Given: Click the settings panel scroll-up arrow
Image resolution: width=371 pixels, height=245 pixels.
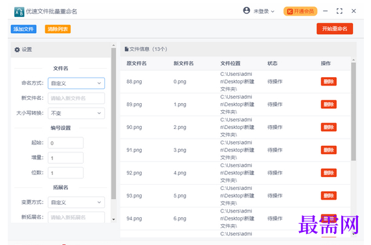Looking at the screenshot, I should (x=113, y=45).
